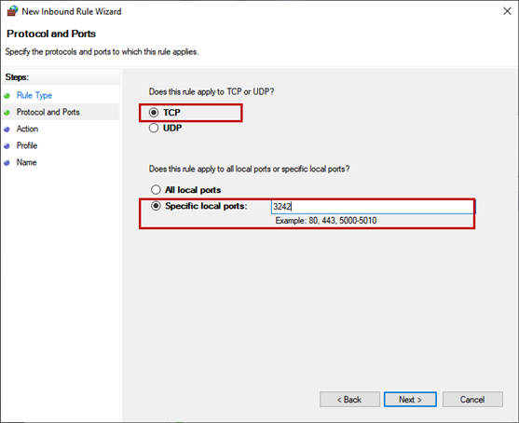The width and height of the screenshot is (519, 423).
Task: Click the green bullet beside Rule Type
Action: [7, 96]
